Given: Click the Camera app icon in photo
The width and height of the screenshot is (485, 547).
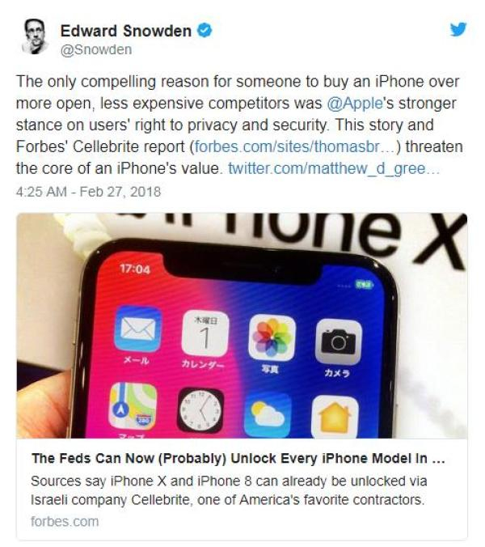Looking at the screenshot, I should [x=339, y=341].
